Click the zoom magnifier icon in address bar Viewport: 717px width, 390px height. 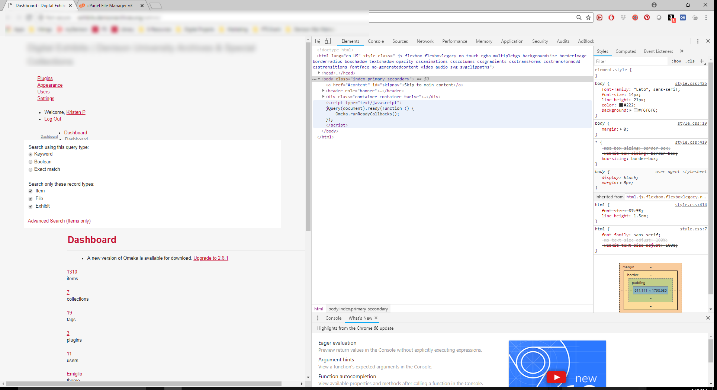[579, 17]
